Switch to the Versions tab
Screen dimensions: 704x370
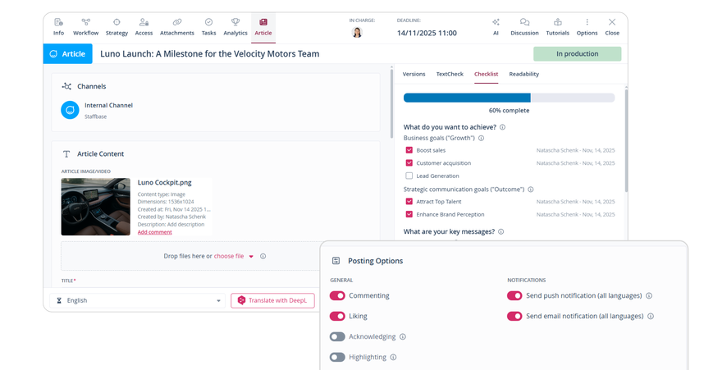414,74
